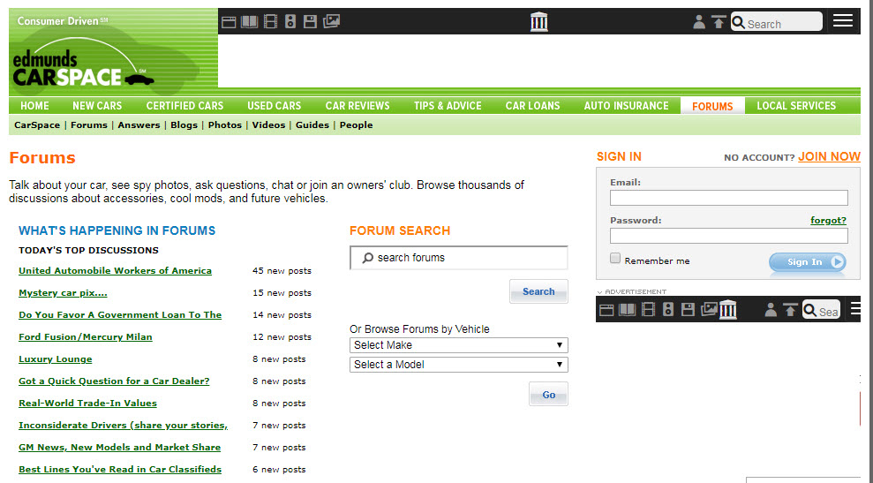
Task: Click the Audio speaker icon in the advertisement area bar
Action: 668,310
